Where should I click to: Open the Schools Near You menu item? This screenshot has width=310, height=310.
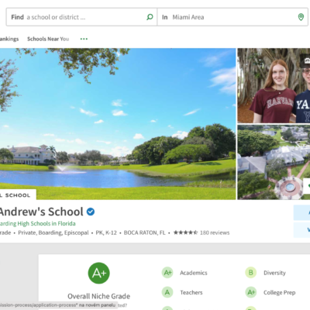48,39
